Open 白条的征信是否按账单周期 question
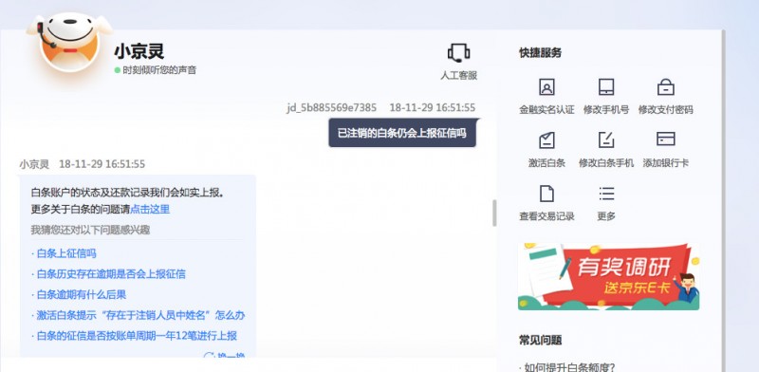This screenshot has width=759, height=372. [137, 336]
